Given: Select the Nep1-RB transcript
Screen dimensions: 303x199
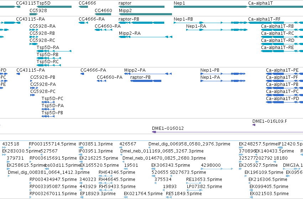Looking at the screenshot, I should 211,23.
